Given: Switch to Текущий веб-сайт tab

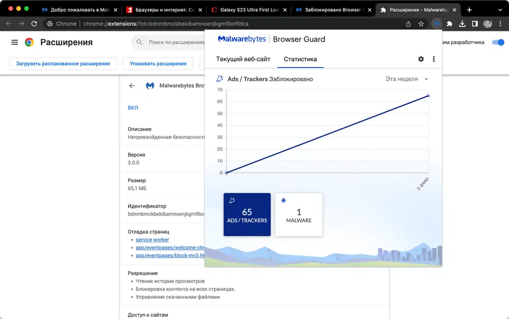Looking at the screenshot, I should click(x=243, y=59).
